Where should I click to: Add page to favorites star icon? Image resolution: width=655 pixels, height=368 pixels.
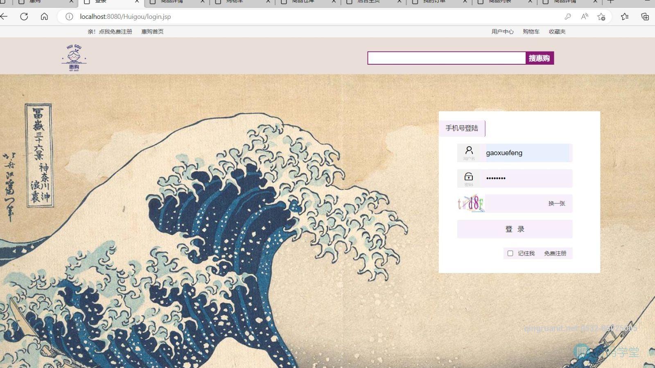point(601,17)
